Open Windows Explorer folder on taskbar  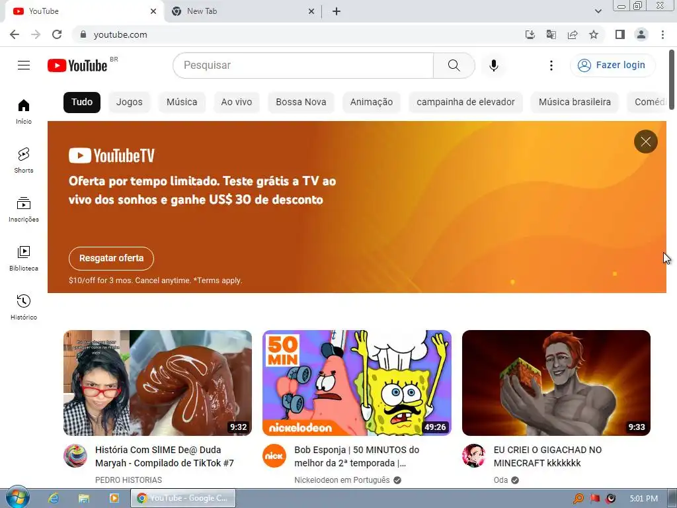pyautogui.click(x=84, y=498)
